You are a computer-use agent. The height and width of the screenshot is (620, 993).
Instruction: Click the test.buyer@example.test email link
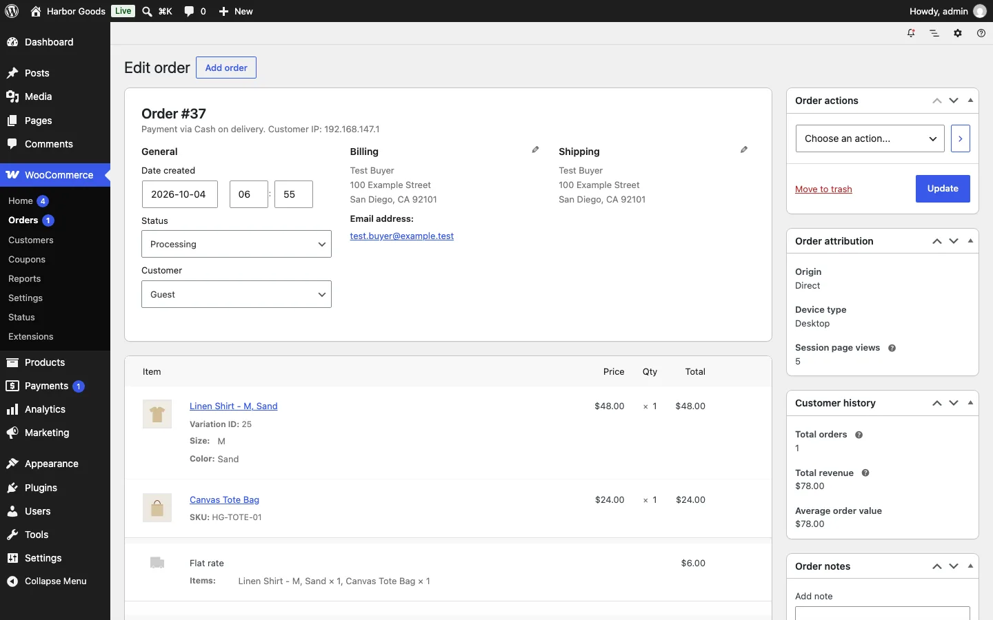tap(402, 236)
